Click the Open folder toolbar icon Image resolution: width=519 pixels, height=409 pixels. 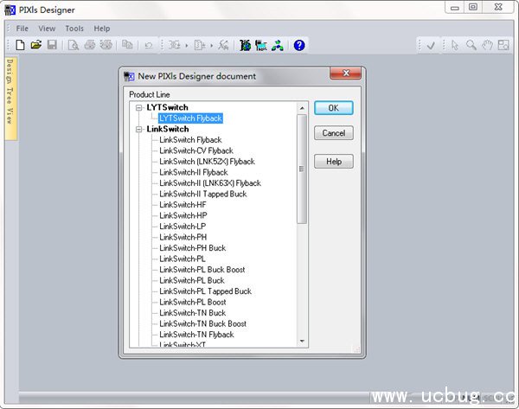[36, 45]
